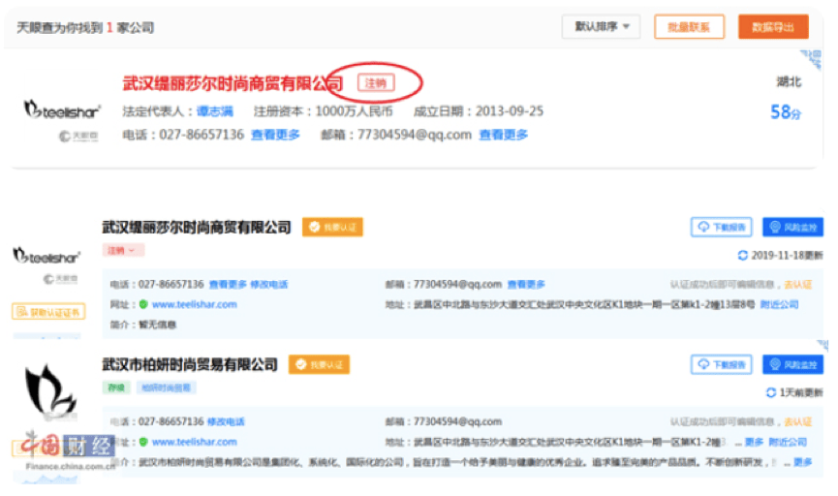Click the refresh icon next to 1天前更新

point(770,393)
